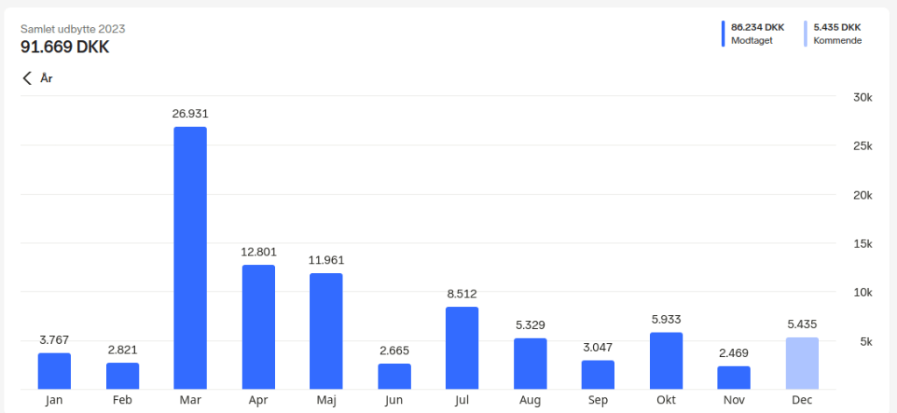Toggle the Modtaget legend label
This screenshot has height=413, width=897.
click(x=752, y=40)
